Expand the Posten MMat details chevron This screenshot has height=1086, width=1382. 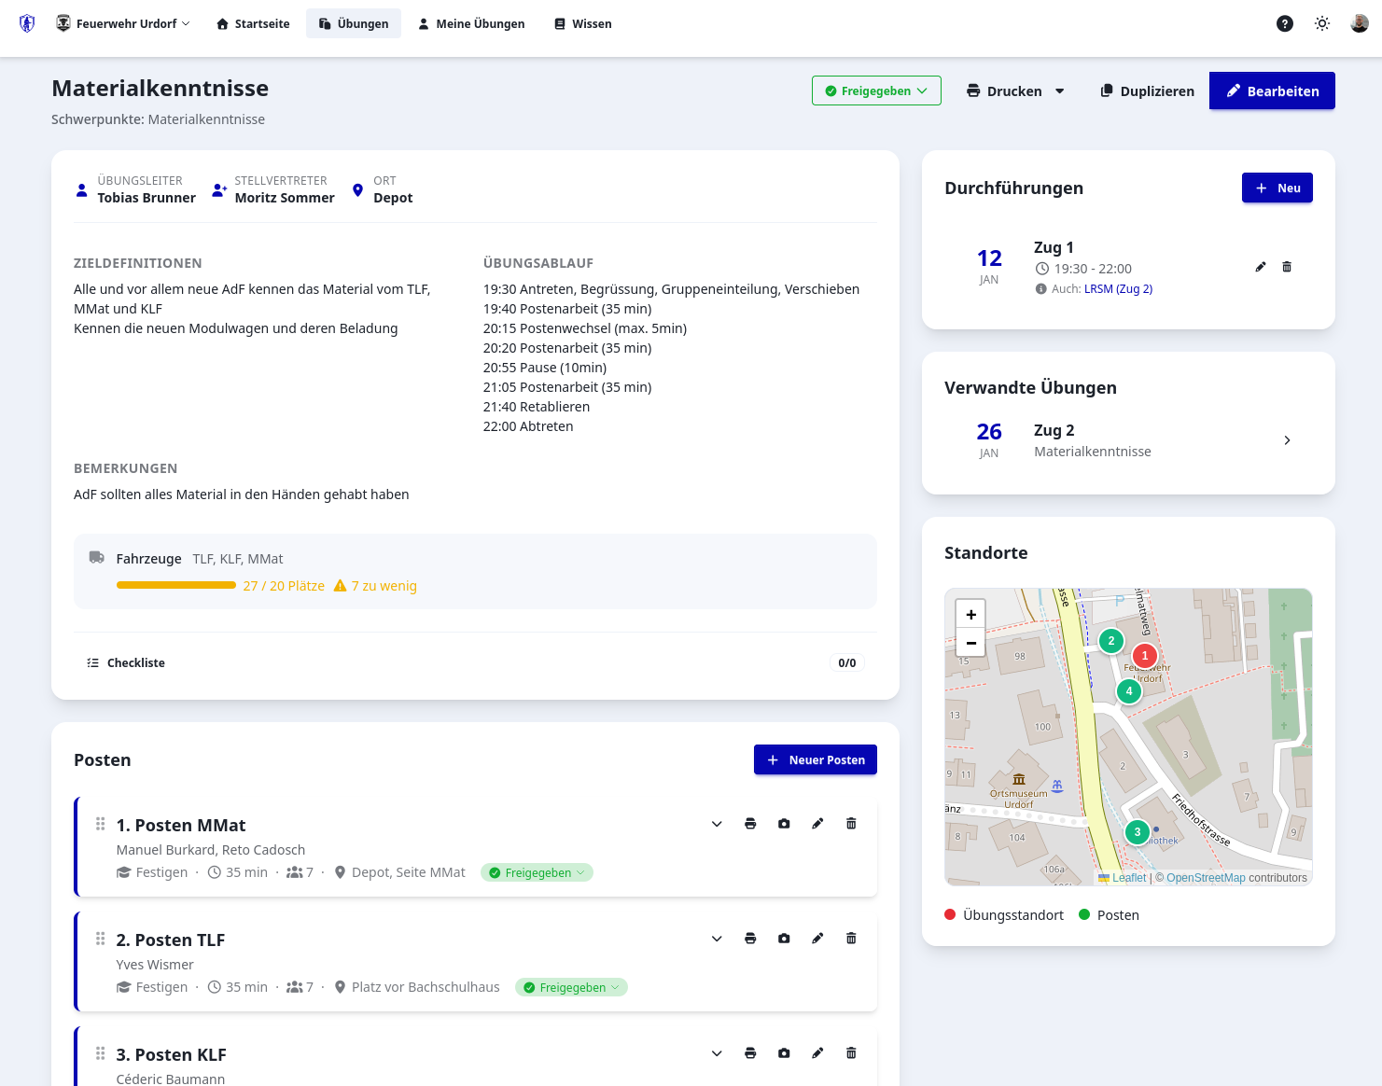click(x=717, y=824)
